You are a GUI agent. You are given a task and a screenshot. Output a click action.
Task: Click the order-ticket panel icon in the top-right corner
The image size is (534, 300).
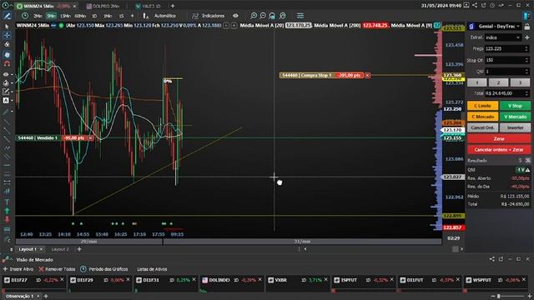coord(526,16)
